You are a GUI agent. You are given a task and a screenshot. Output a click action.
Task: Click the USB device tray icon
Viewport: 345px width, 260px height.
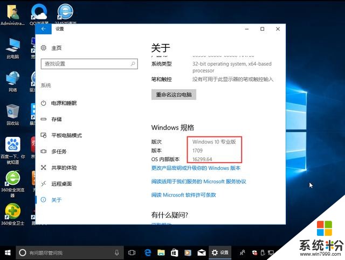[263, 253]
